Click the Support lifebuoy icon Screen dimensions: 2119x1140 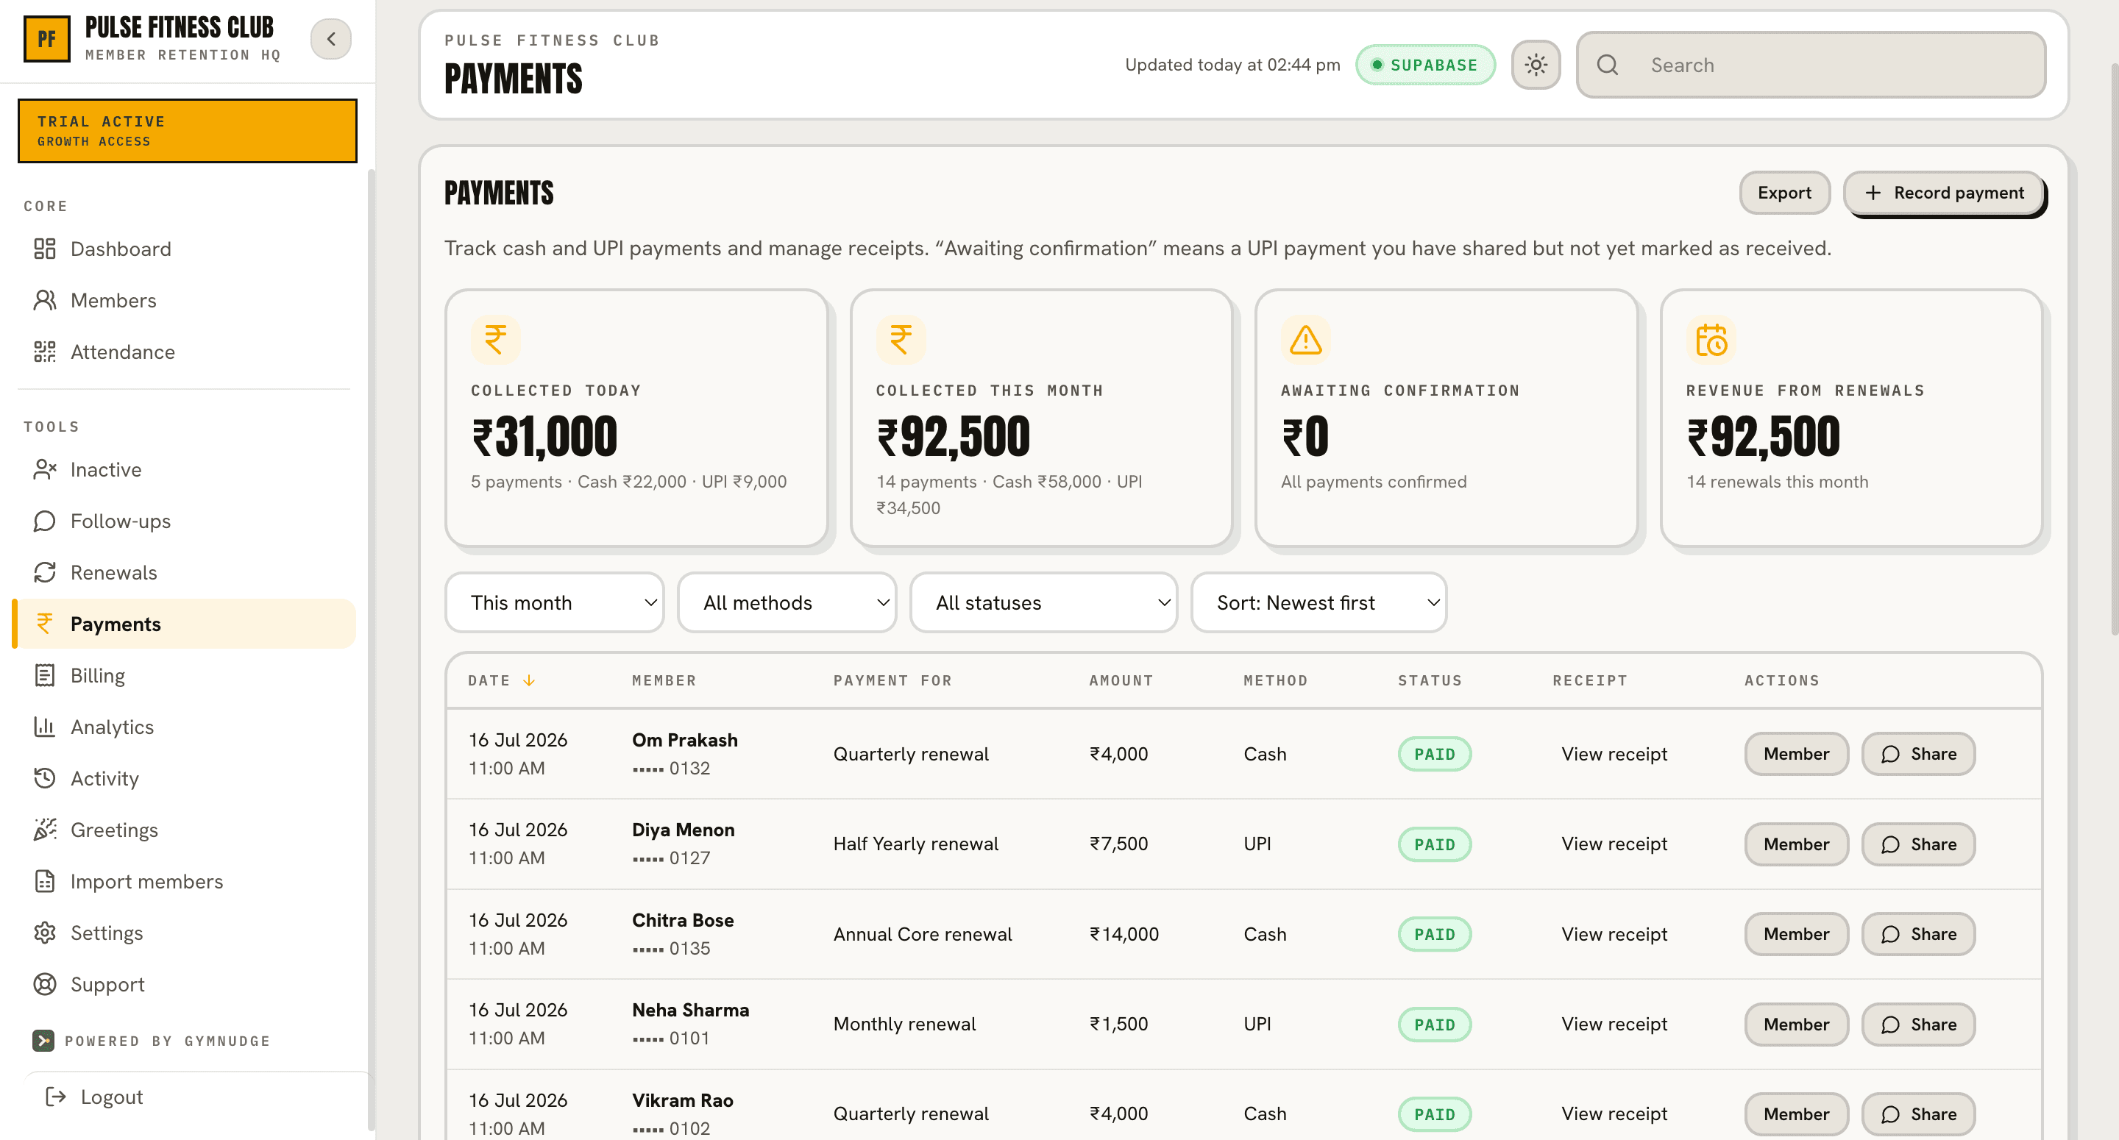click(44, 985)
